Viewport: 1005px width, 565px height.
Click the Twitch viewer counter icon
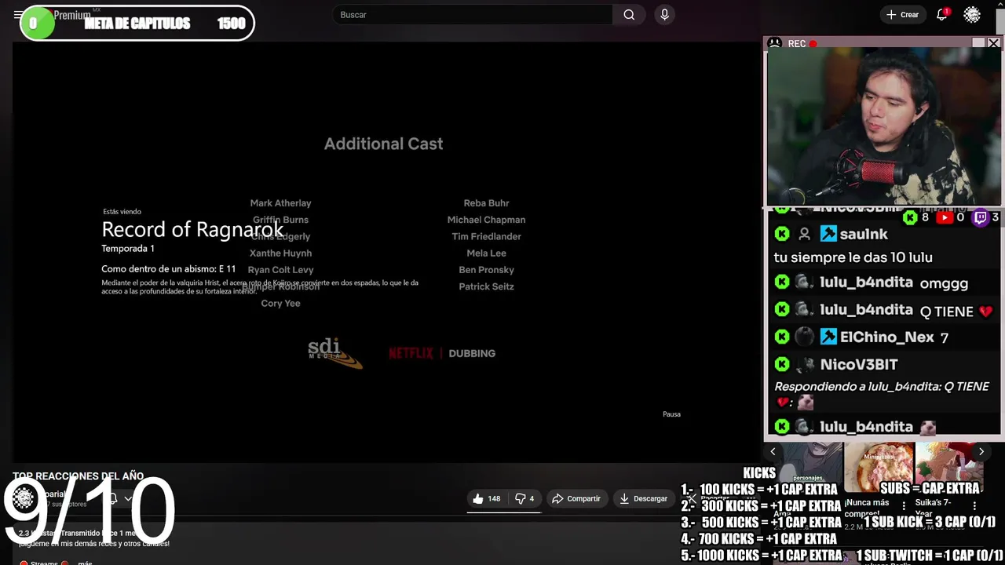click(x=981, y=217)
